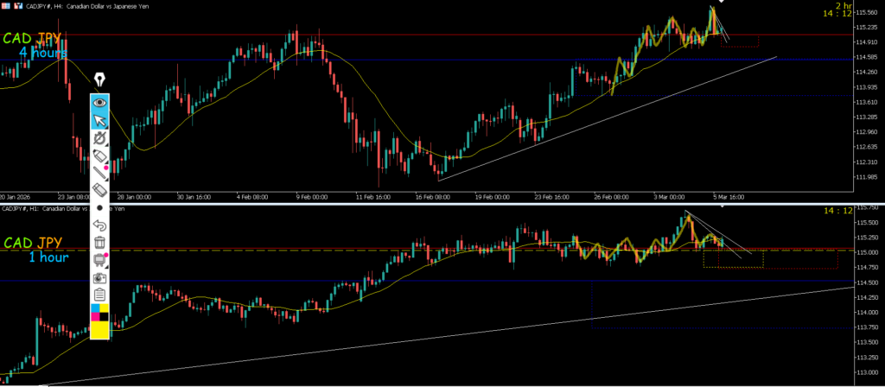The image size is (885, 387).
Task: Open the four-color palette picker
Action: pyautogui.click(x=100, y=312)
